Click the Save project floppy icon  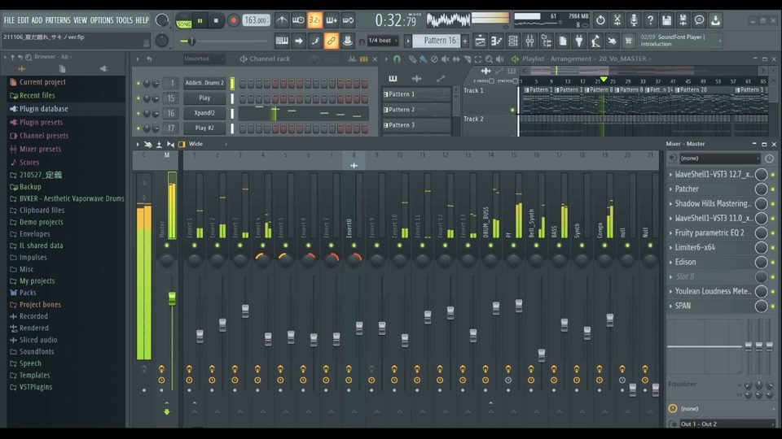tap(666, 20)
